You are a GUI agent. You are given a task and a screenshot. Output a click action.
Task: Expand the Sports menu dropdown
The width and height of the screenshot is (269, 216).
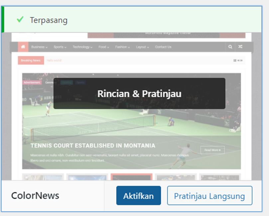(60, 47)
